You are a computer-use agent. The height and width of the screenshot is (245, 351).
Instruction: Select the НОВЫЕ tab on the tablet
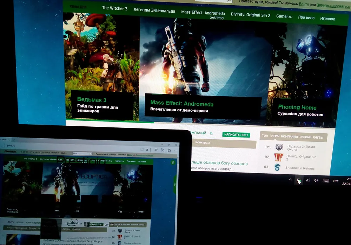20,222
